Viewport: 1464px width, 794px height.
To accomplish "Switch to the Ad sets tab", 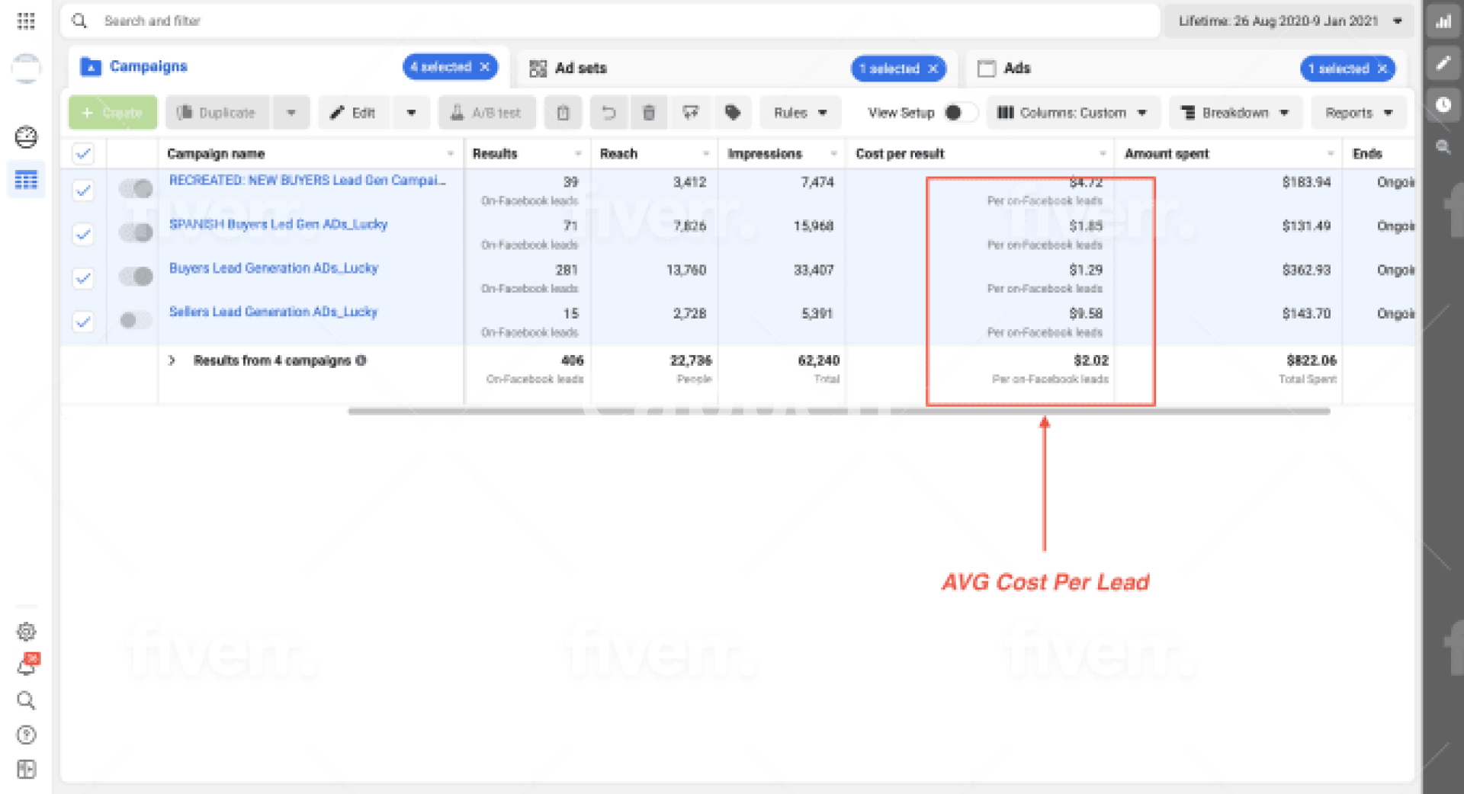I will pos(580,69).
